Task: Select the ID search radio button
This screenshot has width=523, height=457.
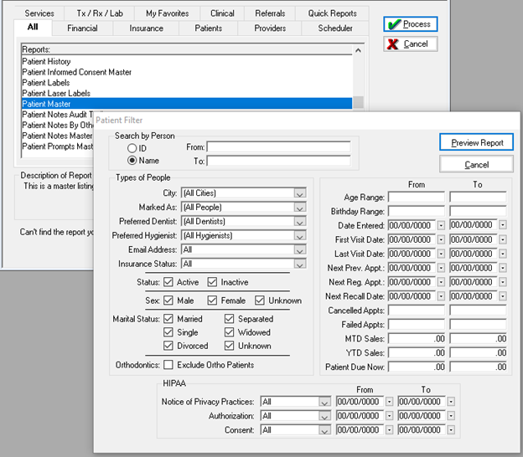Action: pyautogui.click(x=132, y=148)
